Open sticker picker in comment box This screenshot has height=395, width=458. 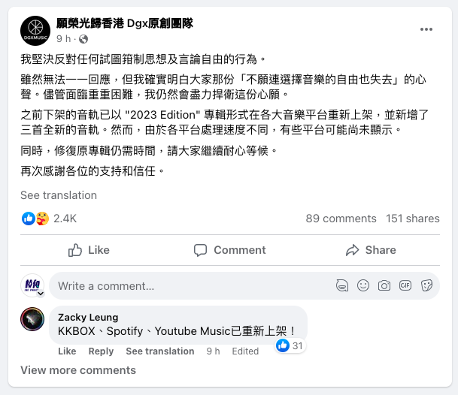point(426,285)
